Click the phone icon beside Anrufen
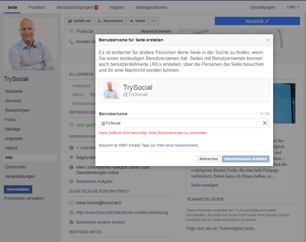This screenshot has height=242, width=306. [71, 42]
